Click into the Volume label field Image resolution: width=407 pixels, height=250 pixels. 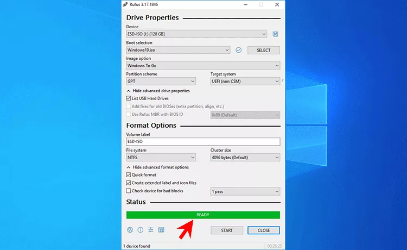pyautogui.click(x=203, y=142)
